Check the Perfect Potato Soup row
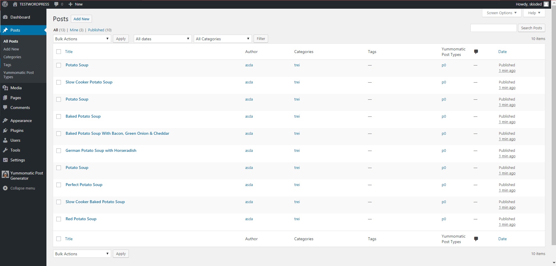Viewport: 556px width, 266px height. pyautogui.click(x=59, y=185)
